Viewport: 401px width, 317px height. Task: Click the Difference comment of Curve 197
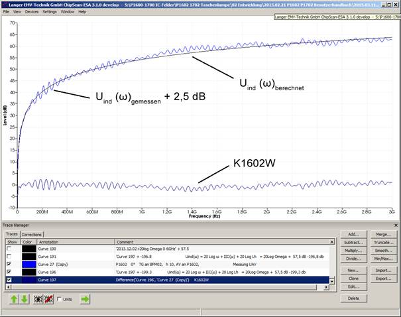tap(162, 280)
